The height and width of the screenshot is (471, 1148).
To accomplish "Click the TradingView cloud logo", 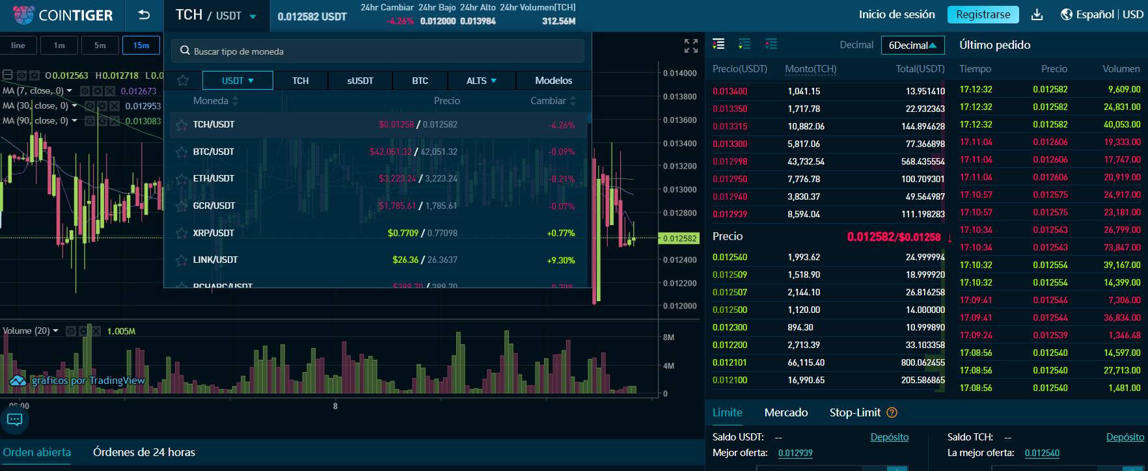I will click(18, 381).
